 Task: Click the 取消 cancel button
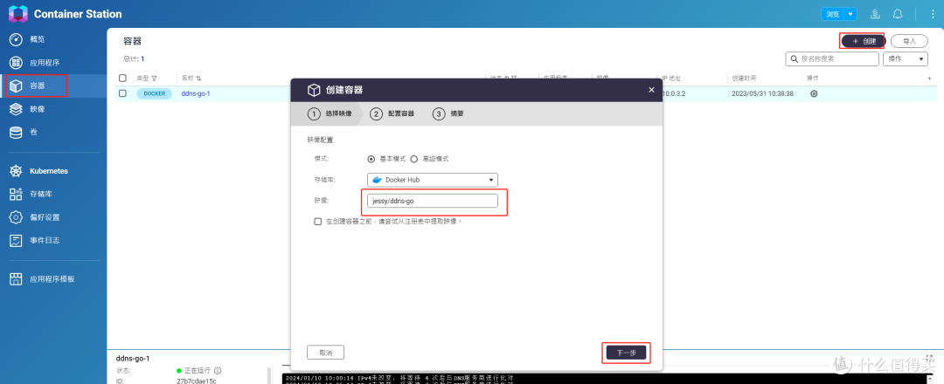click(x=326, y=353)
